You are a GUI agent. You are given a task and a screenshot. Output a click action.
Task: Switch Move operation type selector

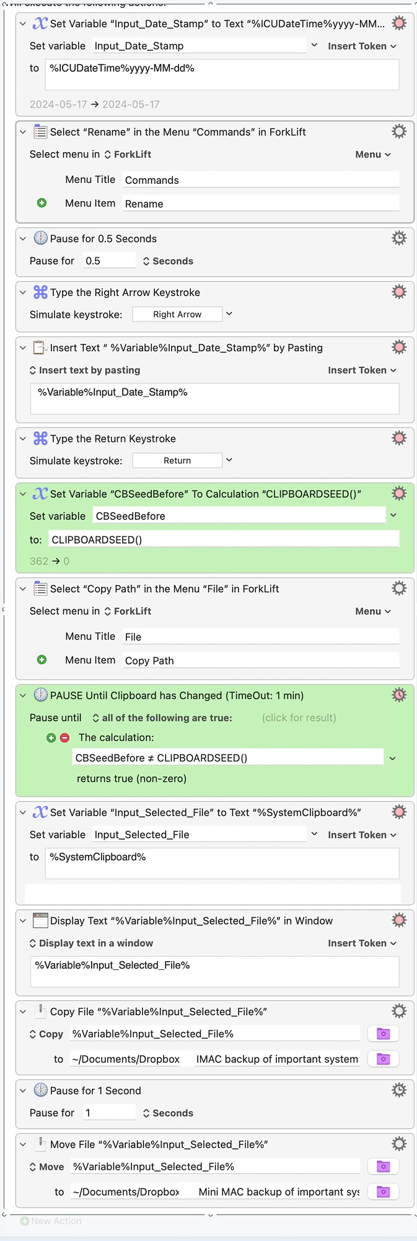pos(47,1167)
